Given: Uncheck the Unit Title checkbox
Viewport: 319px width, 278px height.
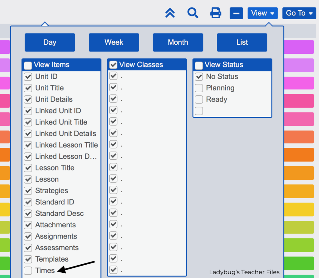Looking at the screenshot, I should tap(28, 88).
